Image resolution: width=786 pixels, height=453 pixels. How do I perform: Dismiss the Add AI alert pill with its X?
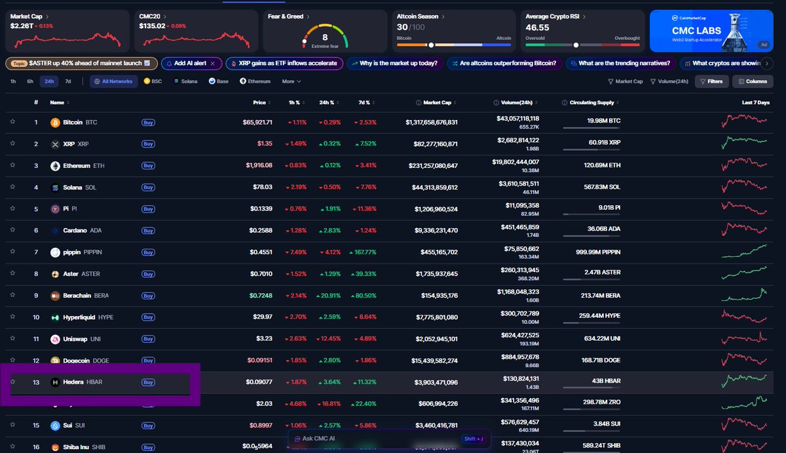tap(214, 64)
